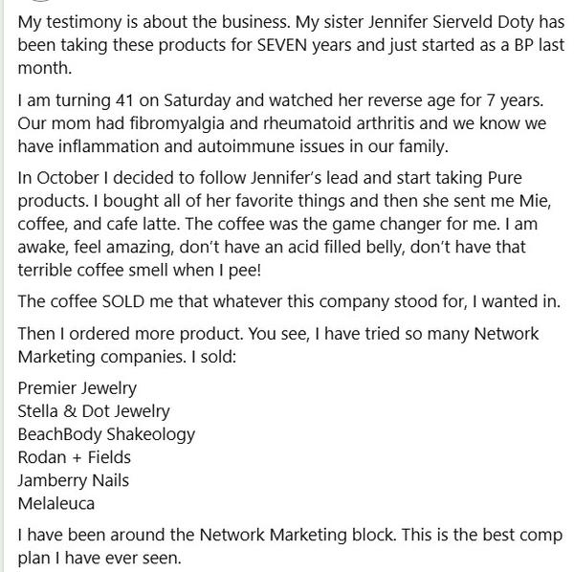Select the Rodan + Fields entry

click(75, 457)
